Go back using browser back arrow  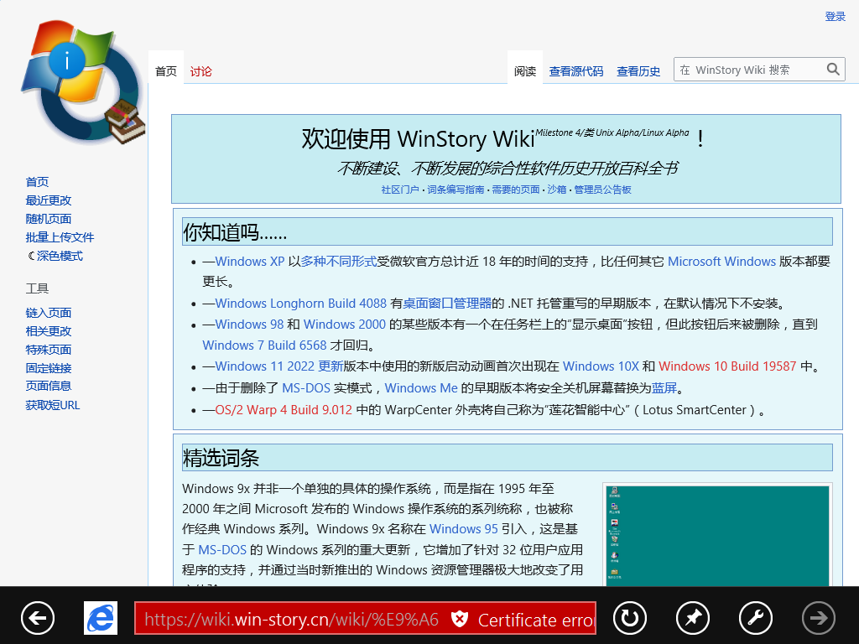[38, 618]
